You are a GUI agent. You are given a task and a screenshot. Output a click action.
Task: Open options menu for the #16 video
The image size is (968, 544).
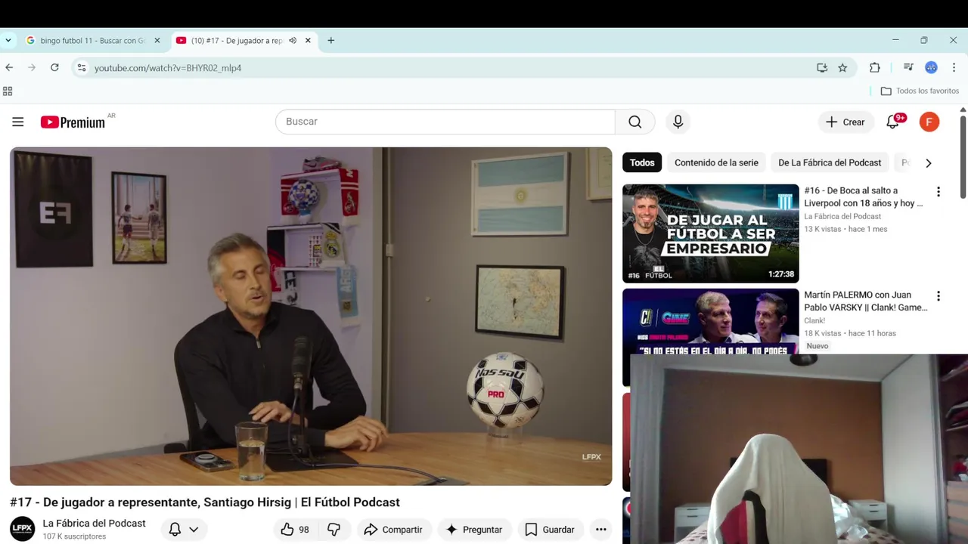click(939, 192)
